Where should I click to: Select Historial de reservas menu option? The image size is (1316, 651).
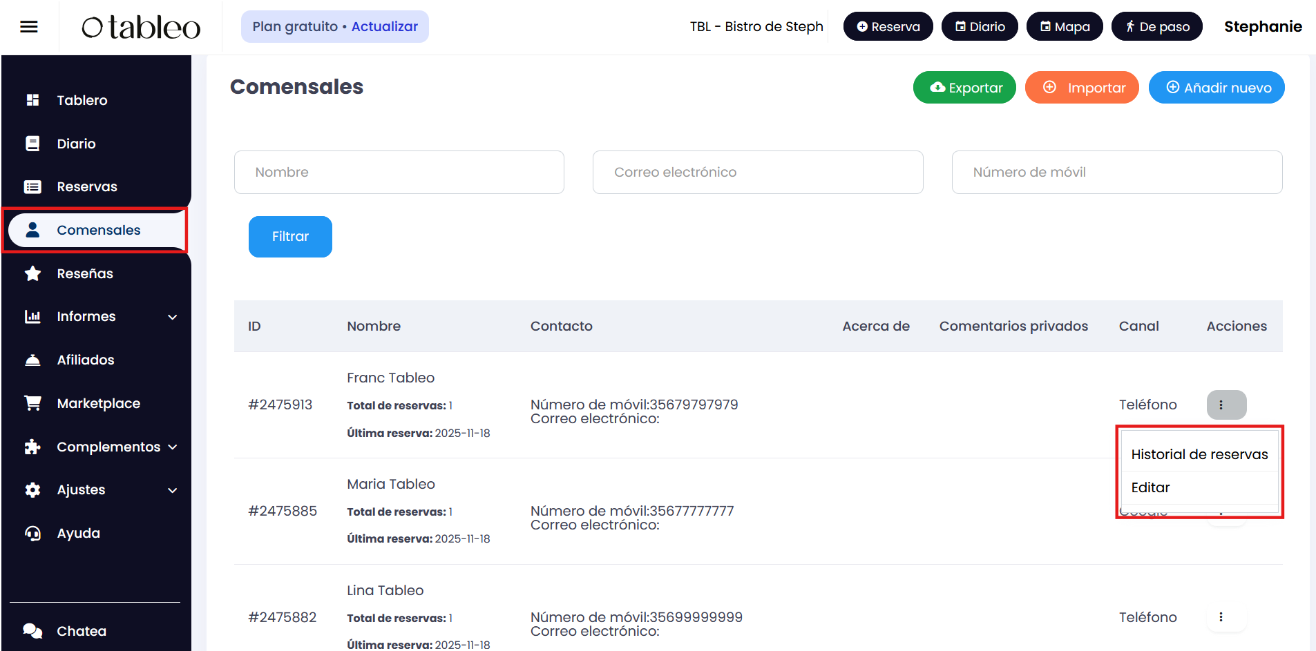[1199, 454]
